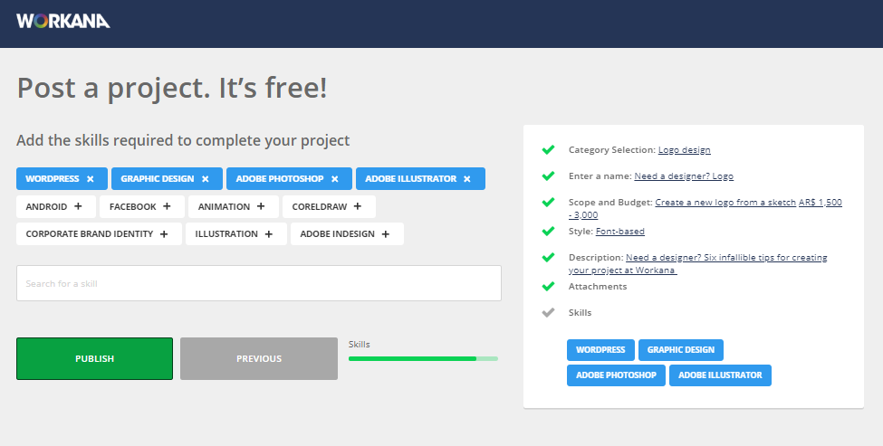
Task: Remove WordPress skill using its x icon
Action: 91,179
